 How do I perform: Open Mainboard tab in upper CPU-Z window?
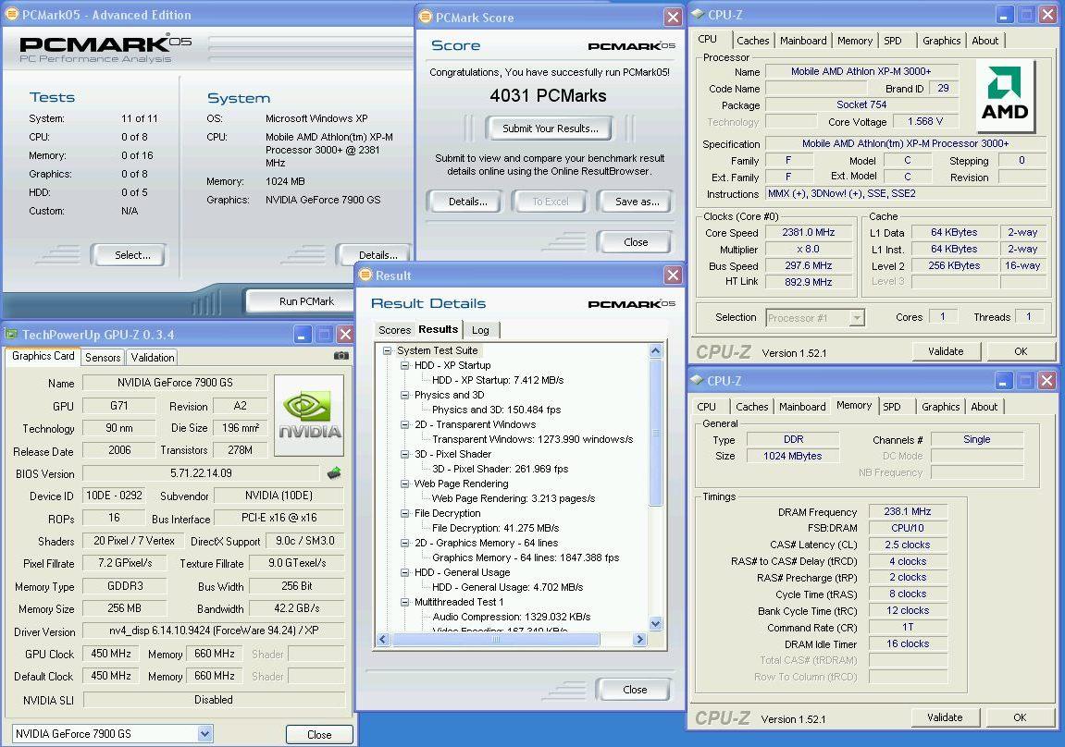pos(803,41)
